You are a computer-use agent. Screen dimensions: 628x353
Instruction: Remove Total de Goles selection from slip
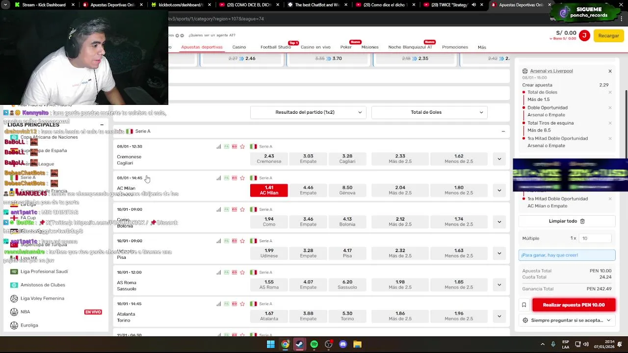click(610, 92)
